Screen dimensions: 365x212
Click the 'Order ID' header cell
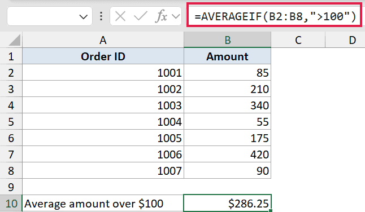point(103,56)
